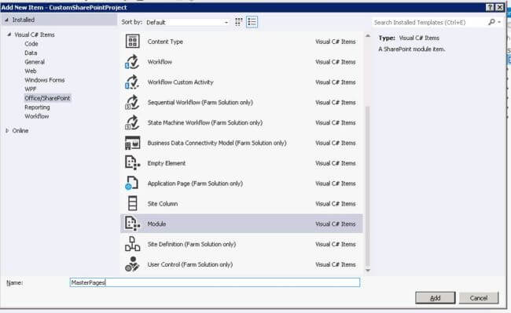Select the WPF category
Viewport: 511px width, 313px height.
(31, 89)
